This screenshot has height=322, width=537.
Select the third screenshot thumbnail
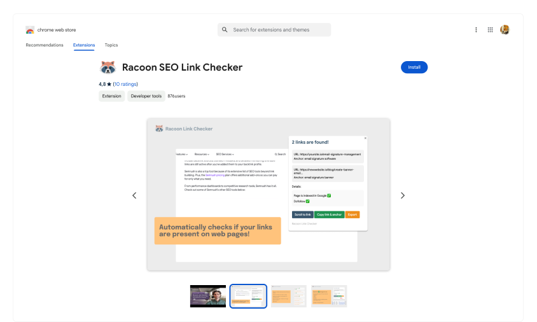pyautogui.click(x=288, y=296)
